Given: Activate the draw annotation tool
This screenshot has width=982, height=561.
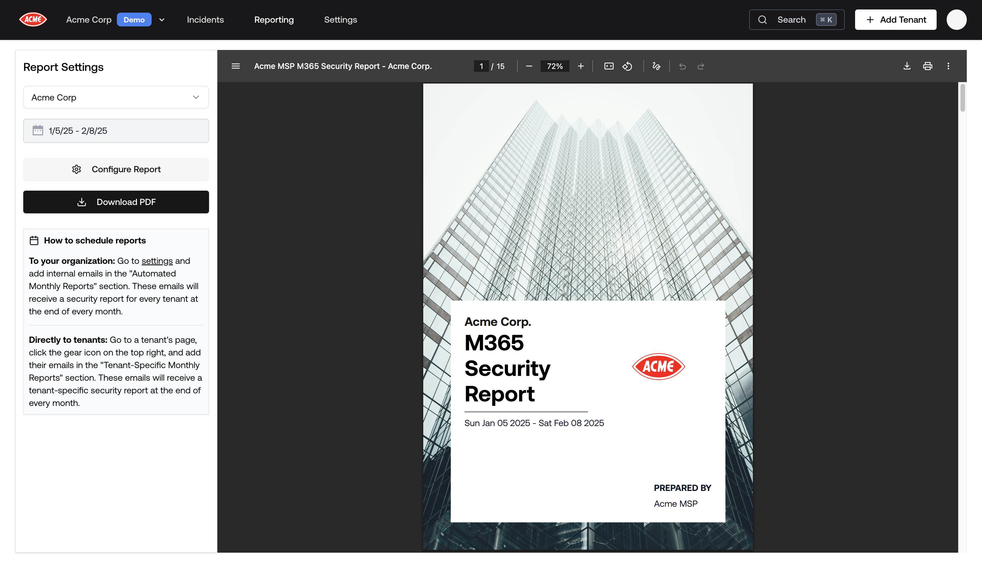Looking at the screenshot, I should pyautogui.click(x=656, y=66).
